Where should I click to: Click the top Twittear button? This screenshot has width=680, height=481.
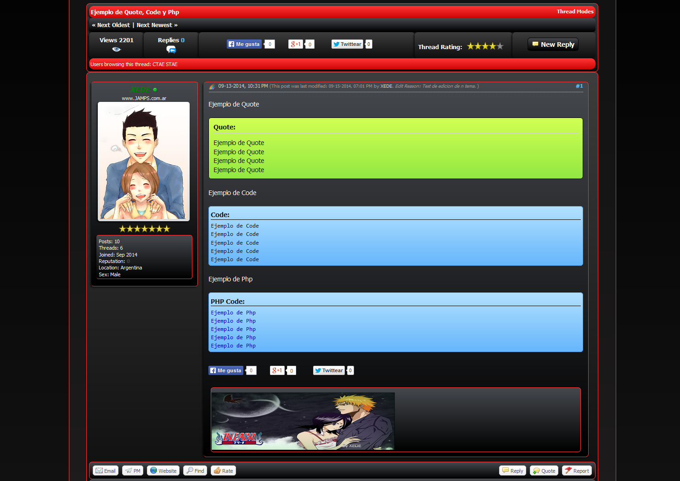coord(347,44)
